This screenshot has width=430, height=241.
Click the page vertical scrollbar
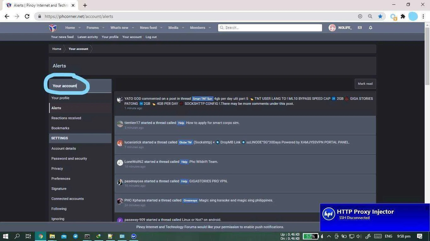click(x=427, y=56)
